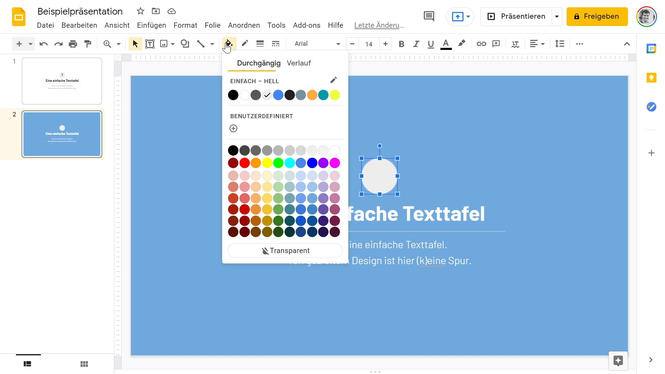Screen dimensions: 665x374
Task: Click the print icon in toolbar
Action: (73, 44)
